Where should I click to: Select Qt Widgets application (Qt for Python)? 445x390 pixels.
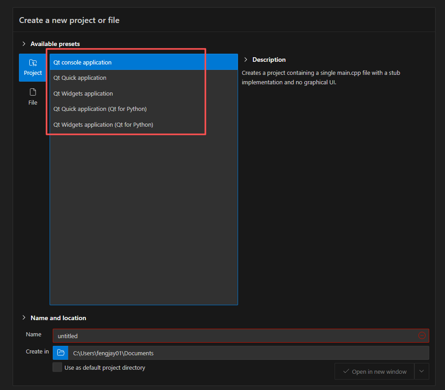(x=144, y=124)
